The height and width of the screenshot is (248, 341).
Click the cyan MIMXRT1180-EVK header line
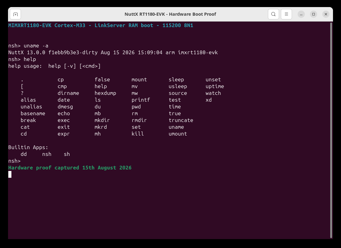(x=101, y=26)
